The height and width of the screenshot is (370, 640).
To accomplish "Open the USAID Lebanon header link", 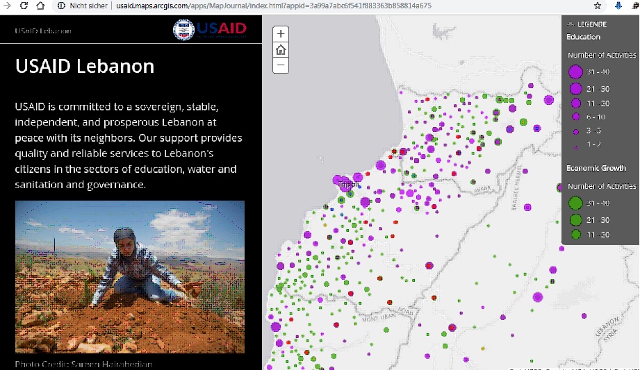I will click(43, 31).
